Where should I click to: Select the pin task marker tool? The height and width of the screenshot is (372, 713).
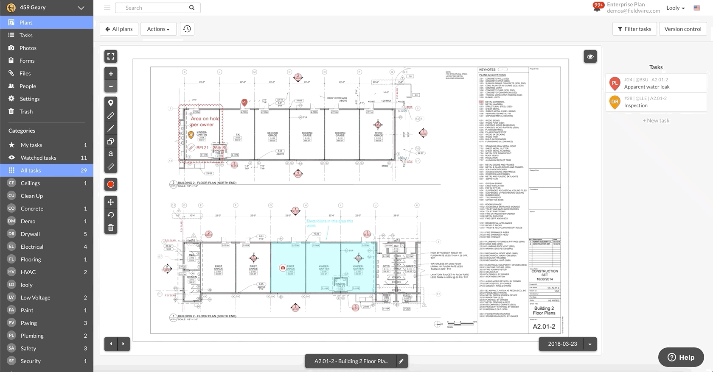point(111,103)
